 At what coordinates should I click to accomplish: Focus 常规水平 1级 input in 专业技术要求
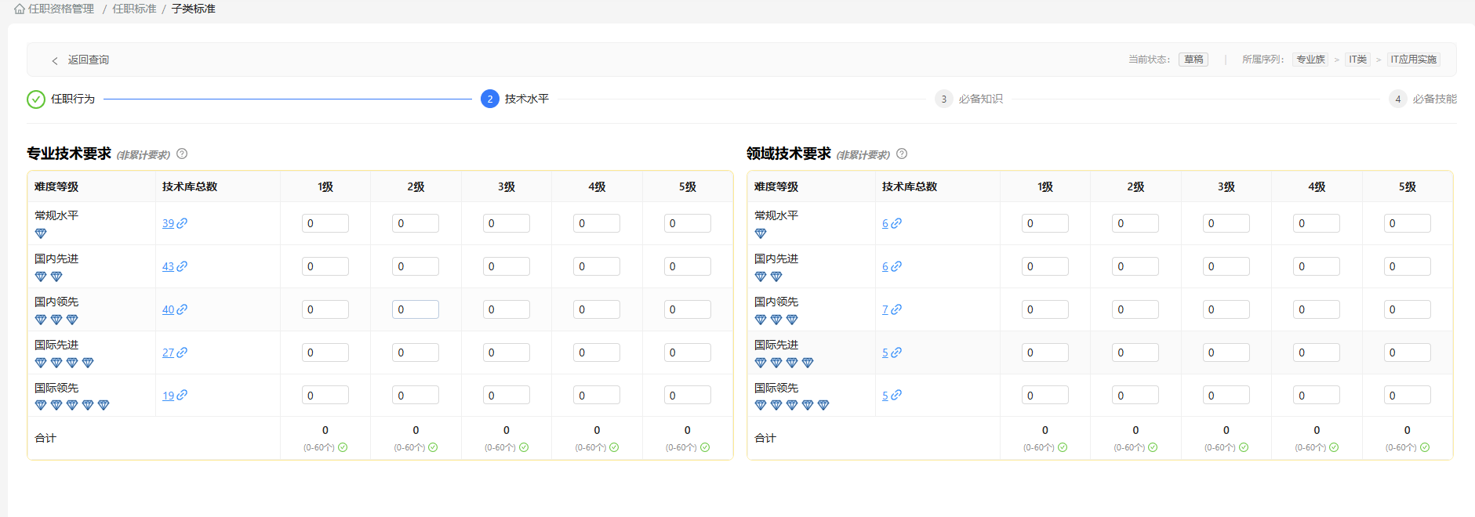click(x=325, y=223)
